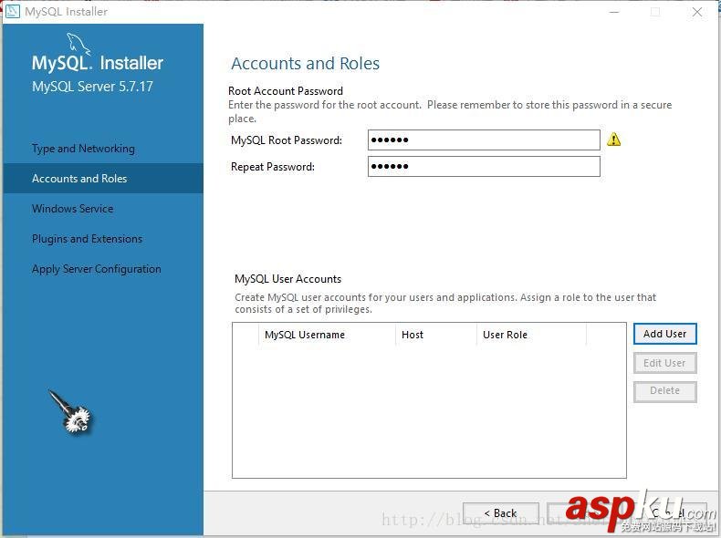Screen dimensions: 721x538
Task: Click the gear wrench configuration graphic
Action: point(71,411)
